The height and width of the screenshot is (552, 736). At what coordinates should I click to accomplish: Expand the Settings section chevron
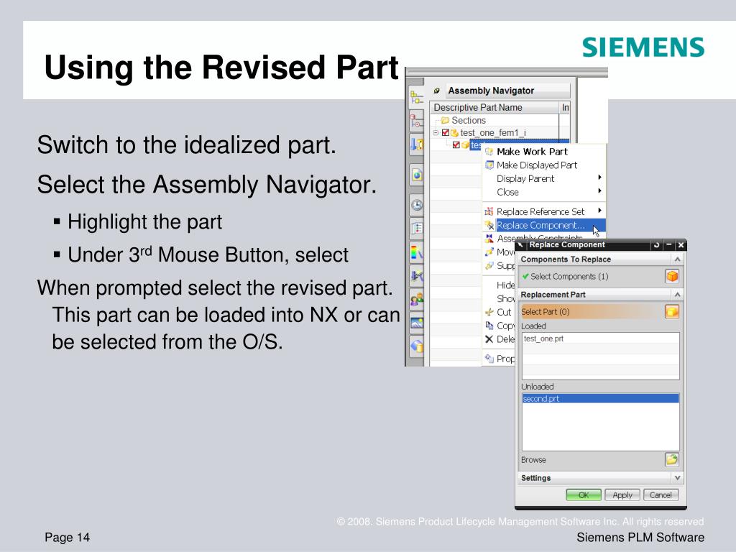pos(677,478)
